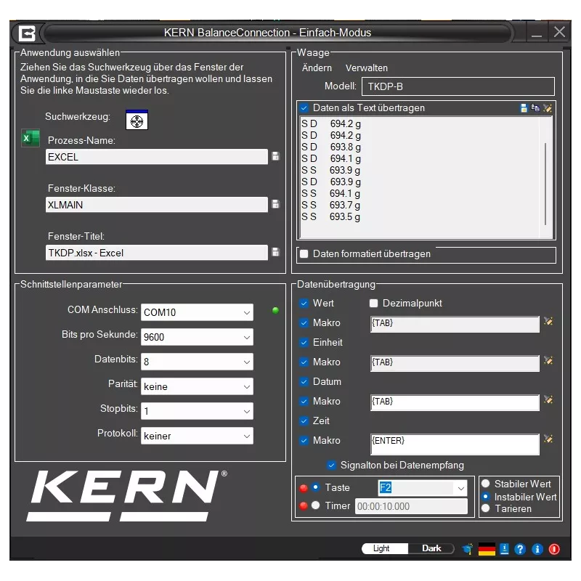
Task: Enable Daten formatiert übertragen
Action: tap(303, 254)
